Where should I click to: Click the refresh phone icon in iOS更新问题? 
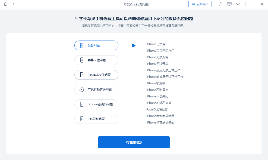click(x=82, y=119)
